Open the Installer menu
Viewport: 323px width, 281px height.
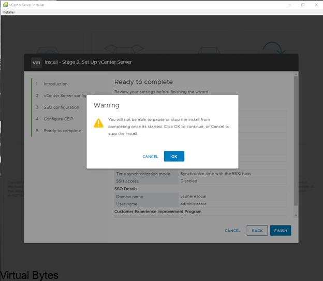(x=9, y=12)
